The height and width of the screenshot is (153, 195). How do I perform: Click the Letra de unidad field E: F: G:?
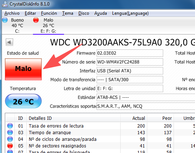130,88
